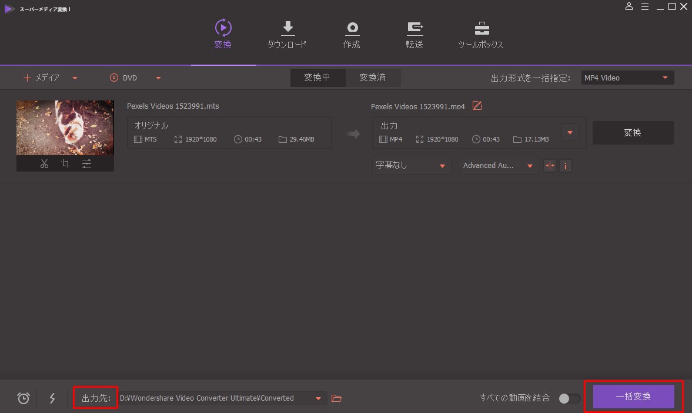The width and height of the screenshot is (692, 413).
Task: Click the edit pencil icon beside output filename
Action: pyautogui.click(x=477, y=106)
